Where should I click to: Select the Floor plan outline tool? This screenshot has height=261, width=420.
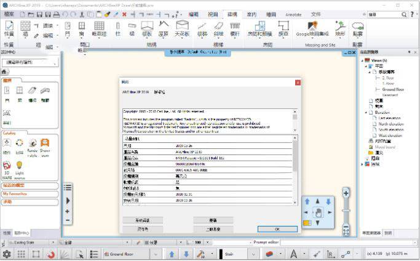pos(283,29)
